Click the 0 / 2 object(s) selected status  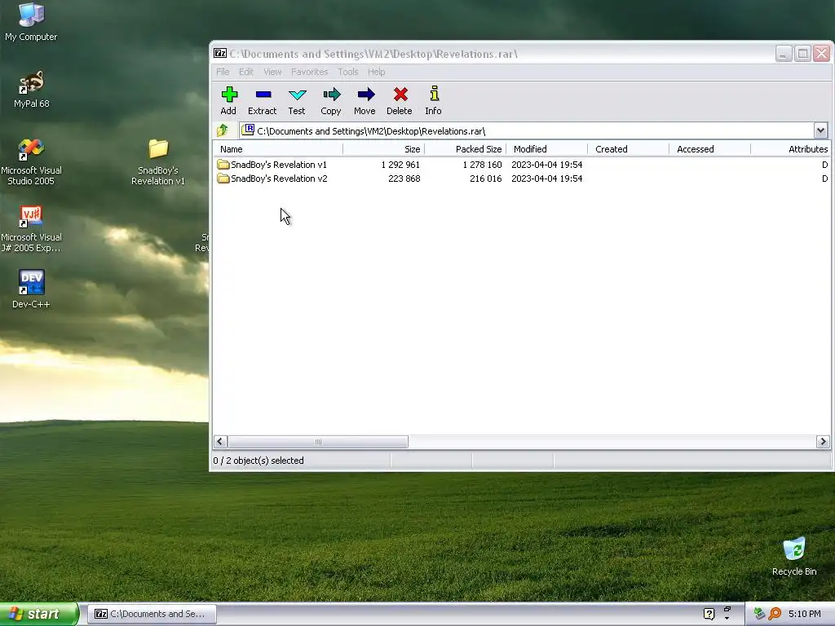pos(258,461)
